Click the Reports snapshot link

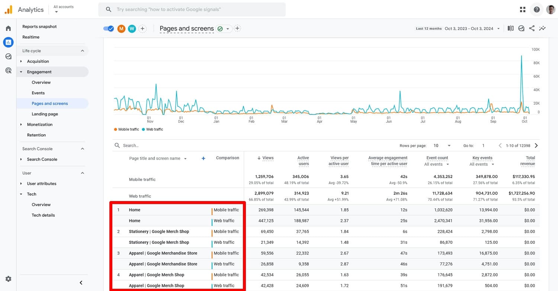tap(39, 26)
